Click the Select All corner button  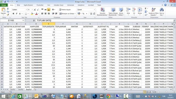click(x=2, y=24)
